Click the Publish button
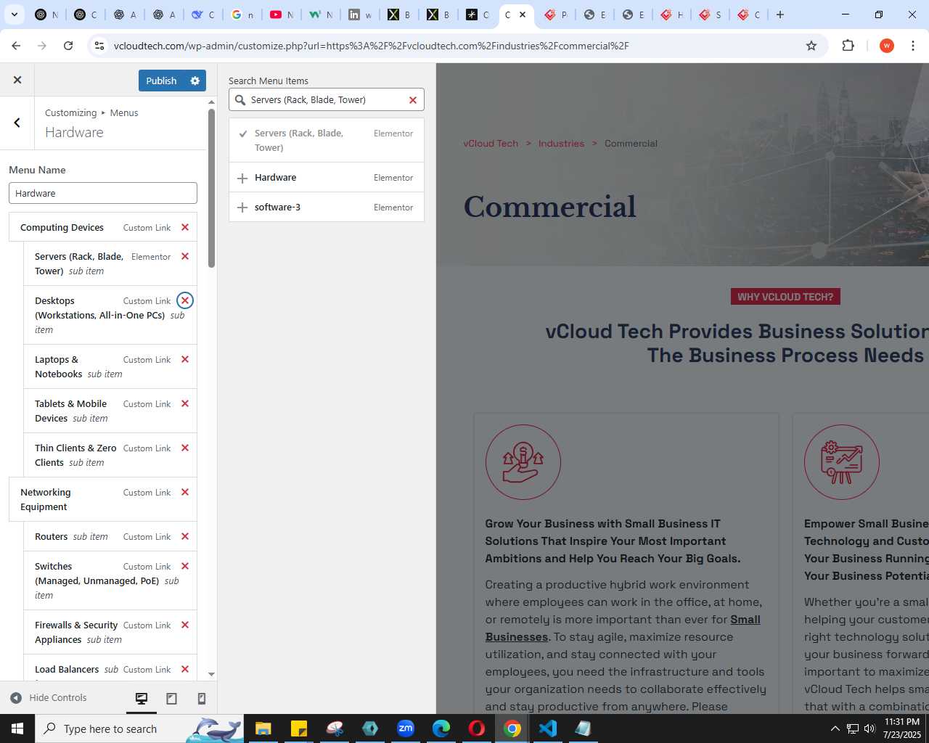 (161, 81)
